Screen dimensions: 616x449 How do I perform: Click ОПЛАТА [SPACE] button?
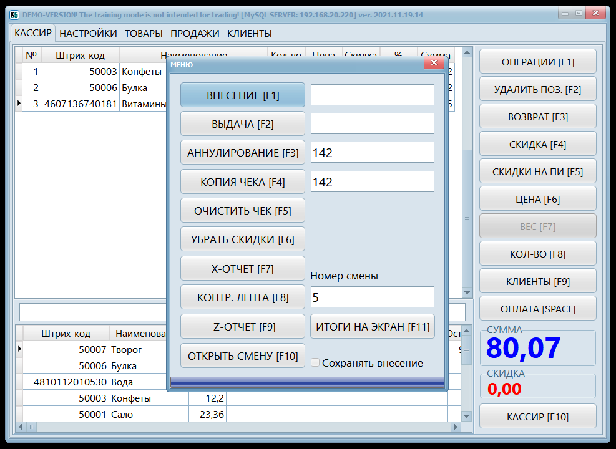tap(538, 309)
